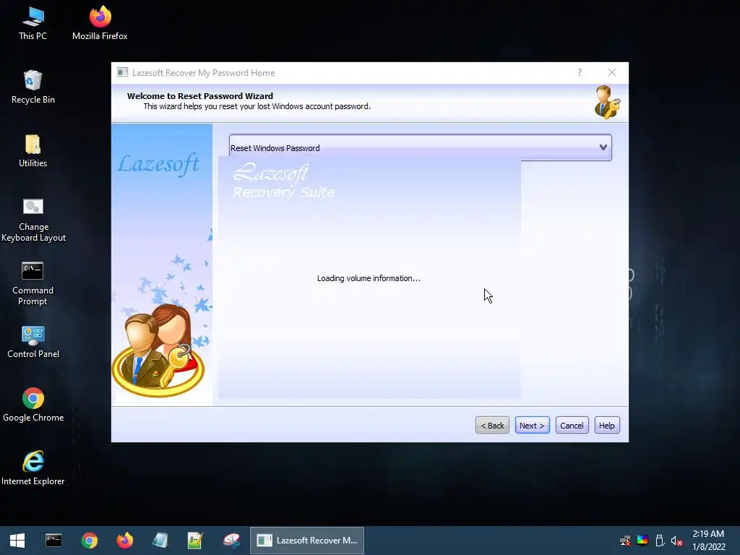Launch Google Chrome from desktop

(x=33, y=405)
